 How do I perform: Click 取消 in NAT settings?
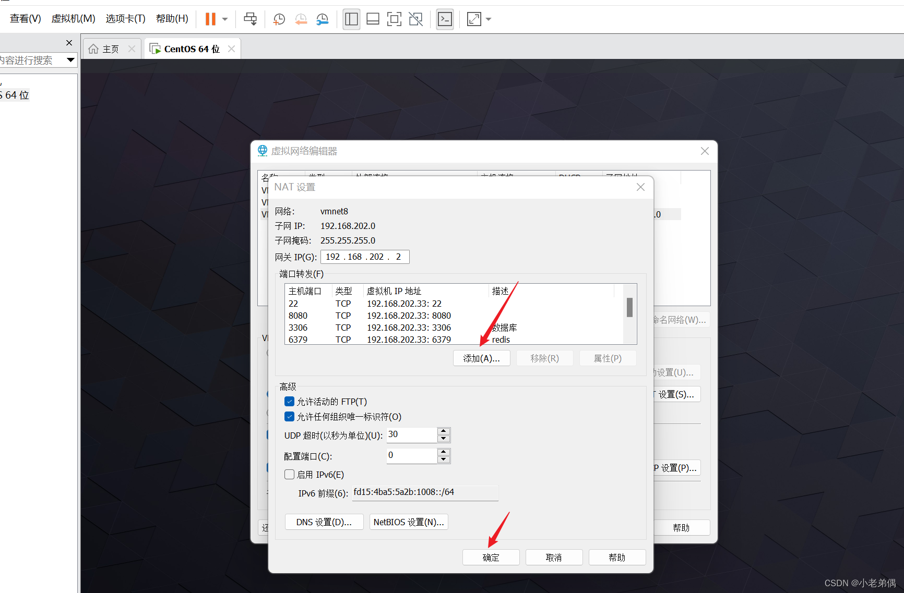click(554, 558)
